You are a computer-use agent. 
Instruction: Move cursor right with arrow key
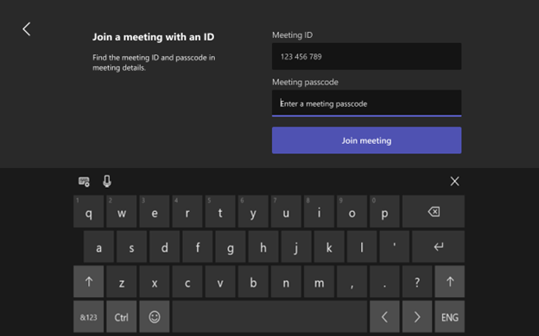pyautogui.click(x=417, y=317)
